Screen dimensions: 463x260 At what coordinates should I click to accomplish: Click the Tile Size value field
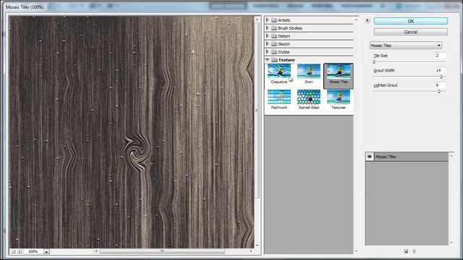tap(440, 56)
